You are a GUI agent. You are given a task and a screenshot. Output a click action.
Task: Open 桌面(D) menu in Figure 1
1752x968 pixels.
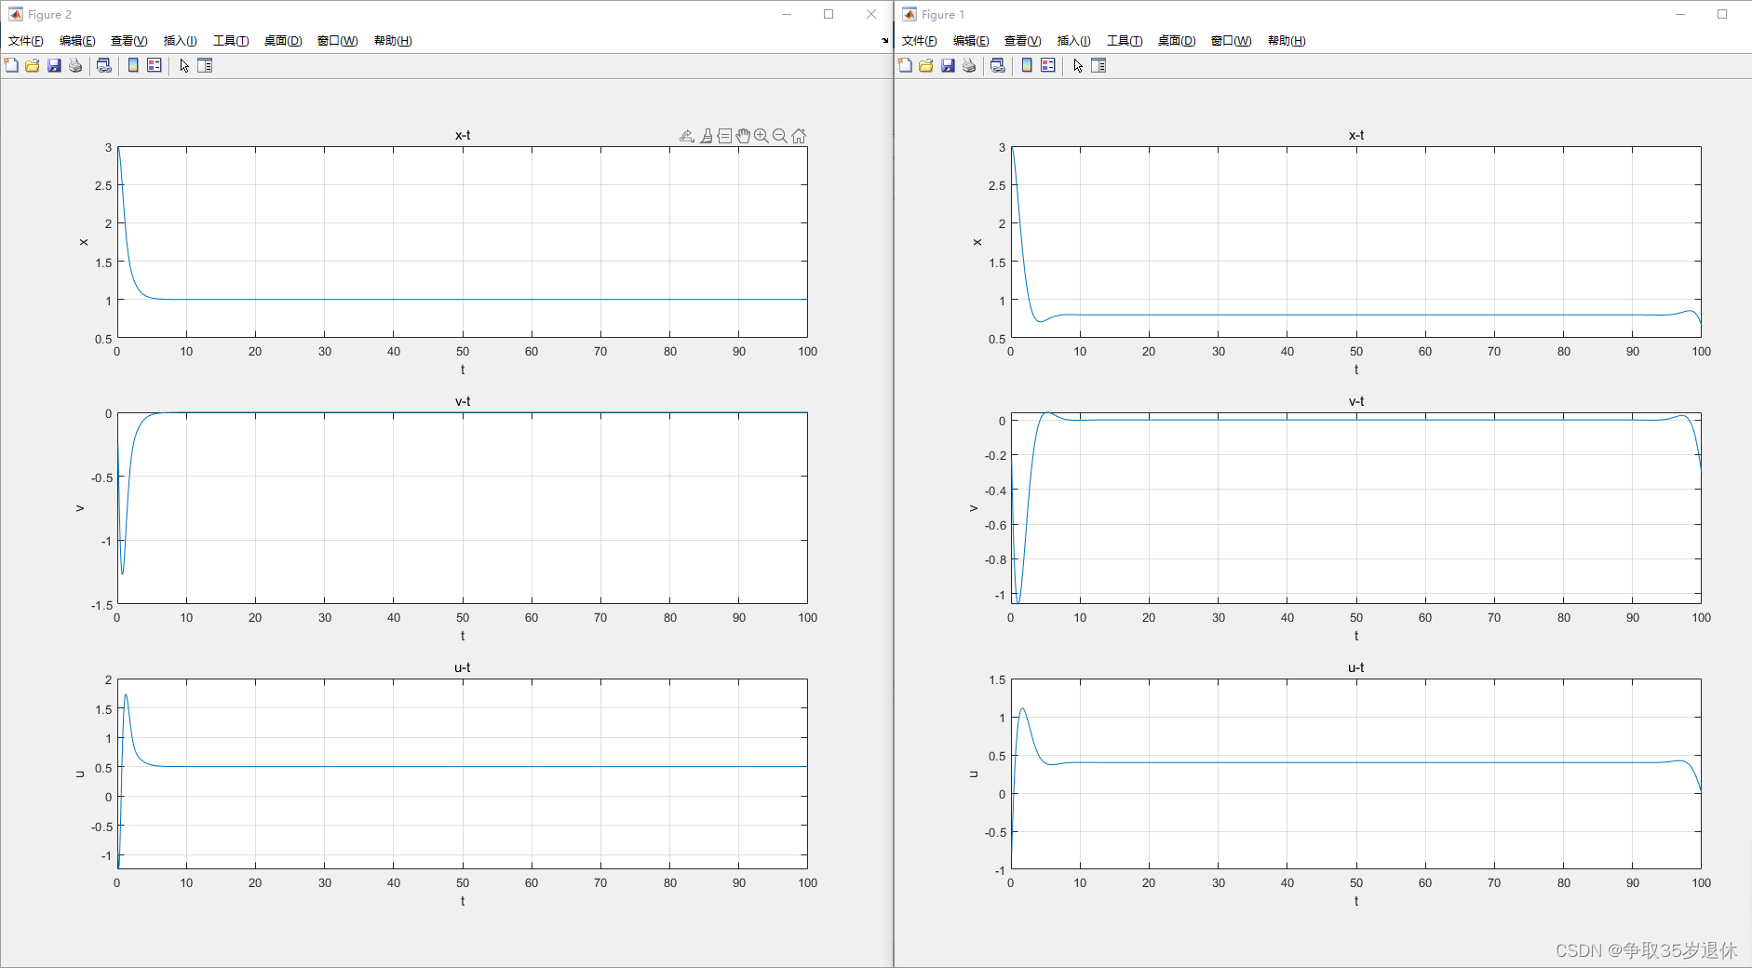pyautogui.click(x=1177, y=41)
